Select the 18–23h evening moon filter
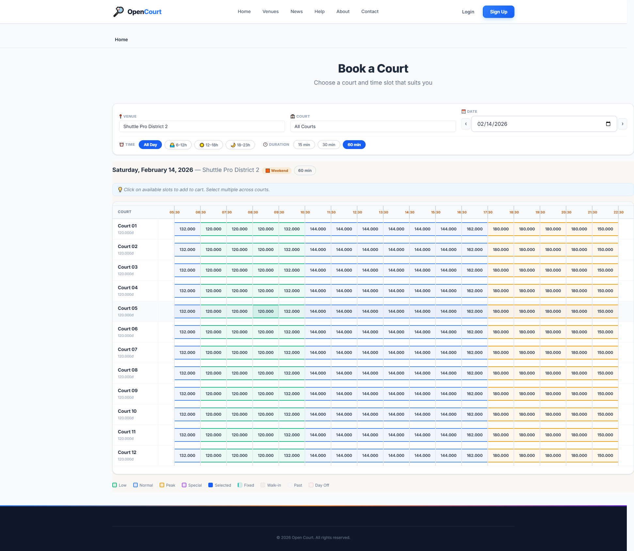Screen dimensions: 634x551 (x=240, y=145)
